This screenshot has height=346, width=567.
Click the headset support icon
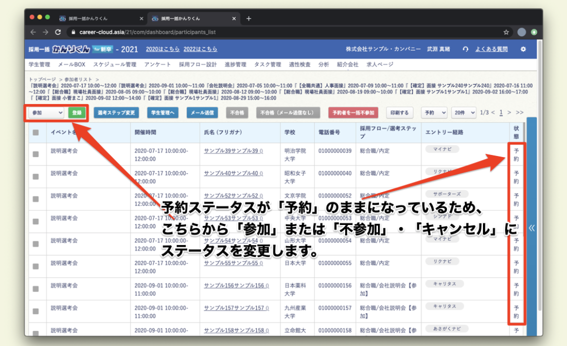[465, 49]
